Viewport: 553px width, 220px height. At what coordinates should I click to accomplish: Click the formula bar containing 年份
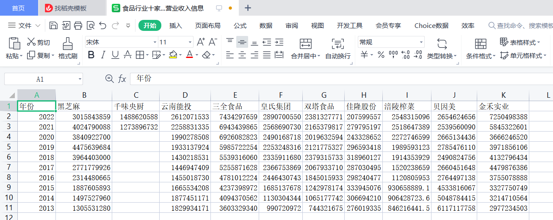pyautogui.click(x=341, y=79)
